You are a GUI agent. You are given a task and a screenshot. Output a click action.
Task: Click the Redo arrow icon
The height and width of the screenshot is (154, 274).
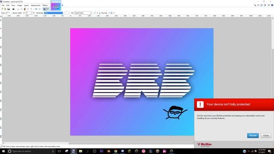click(39, 9)
